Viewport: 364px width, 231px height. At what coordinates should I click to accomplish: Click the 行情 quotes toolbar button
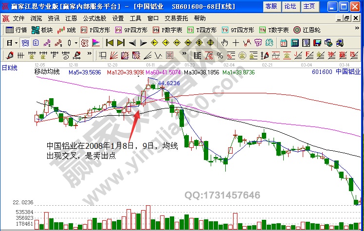click(17, 30)
